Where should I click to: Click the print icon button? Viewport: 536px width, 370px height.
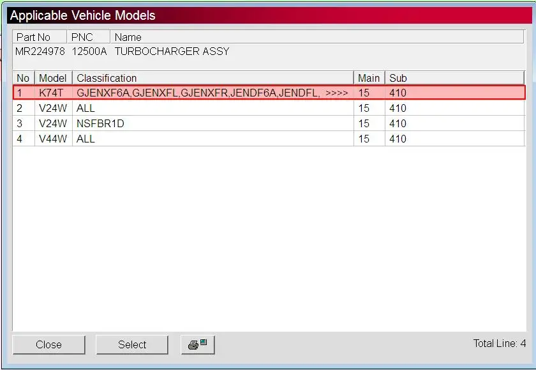coord(198,344)
